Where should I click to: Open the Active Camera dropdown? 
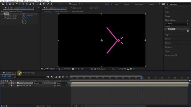pyautogui.click(x=103, y=69)
